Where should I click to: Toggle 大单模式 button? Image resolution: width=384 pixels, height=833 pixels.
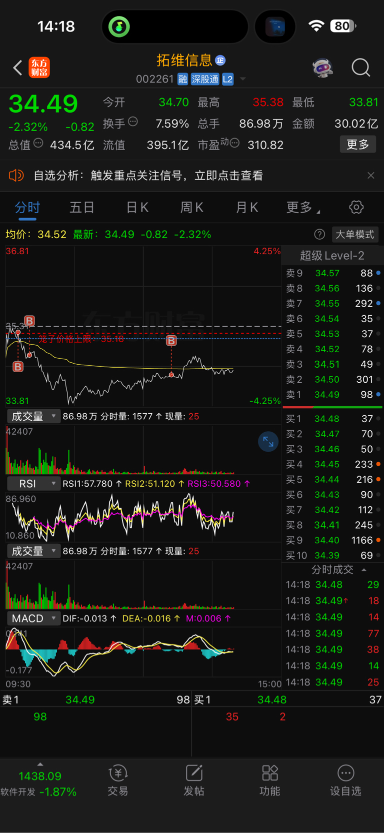pos(354,234)
